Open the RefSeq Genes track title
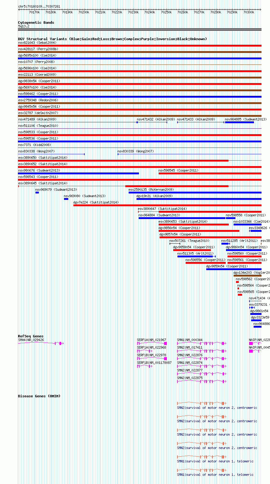 31,336
